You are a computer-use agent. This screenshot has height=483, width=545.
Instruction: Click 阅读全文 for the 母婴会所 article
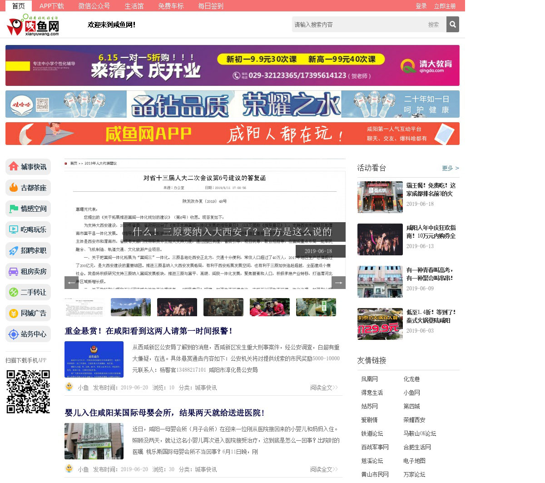click(324, 469)
